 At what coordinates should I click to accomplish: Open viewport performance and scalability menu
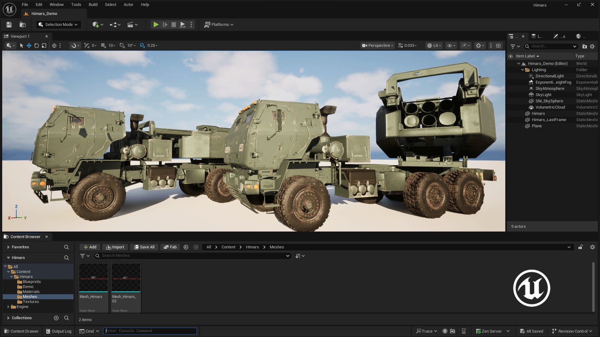[x=466, y=46]
